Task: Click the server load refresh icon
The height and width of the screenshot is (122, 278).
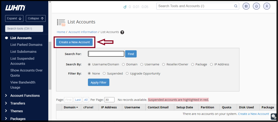Action: pyautogui.click(x=125, y=7)
